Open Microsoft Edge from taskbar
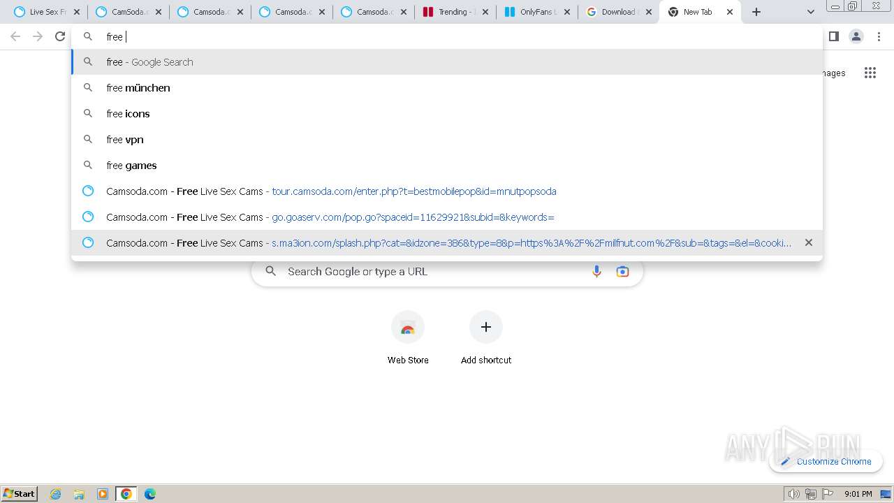The height and width of the screenshot is (503, 894). [150, 494]
